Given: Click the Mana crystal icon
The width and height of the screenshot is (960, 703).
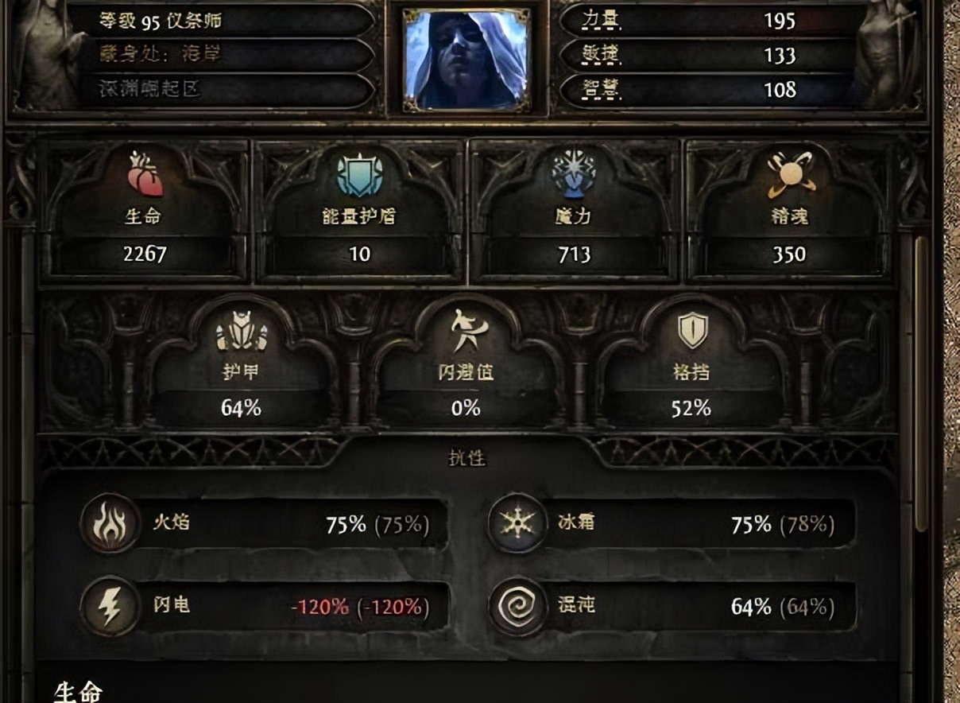Looking at the screenshot, I should [x=574, y=173].
